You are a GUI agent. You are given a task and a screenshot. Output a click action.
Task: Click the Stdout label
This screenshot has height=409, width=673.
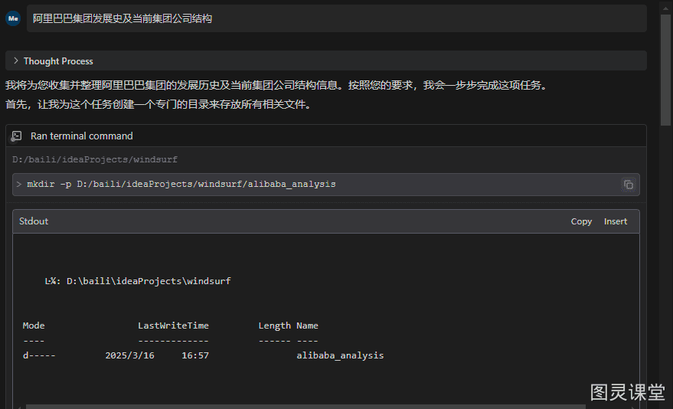click(34, 221)
